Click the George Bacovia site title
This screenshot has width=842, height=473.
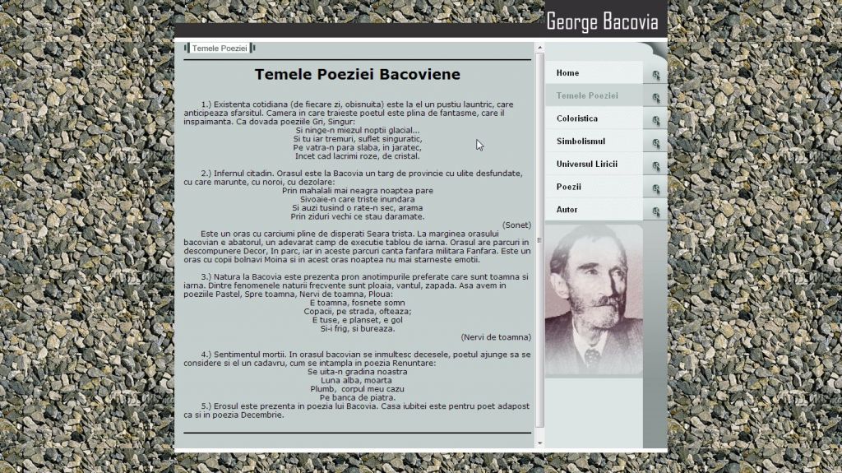tap(602, 21)
